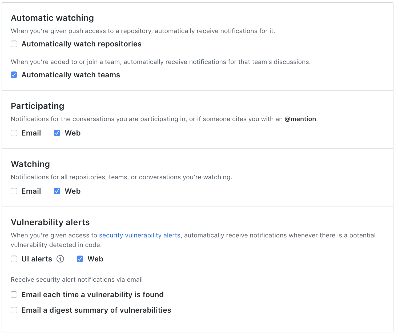Click the 'Automatically watch teams' label text
Viewport: 394px width, 334px height.
coord(71,75)
